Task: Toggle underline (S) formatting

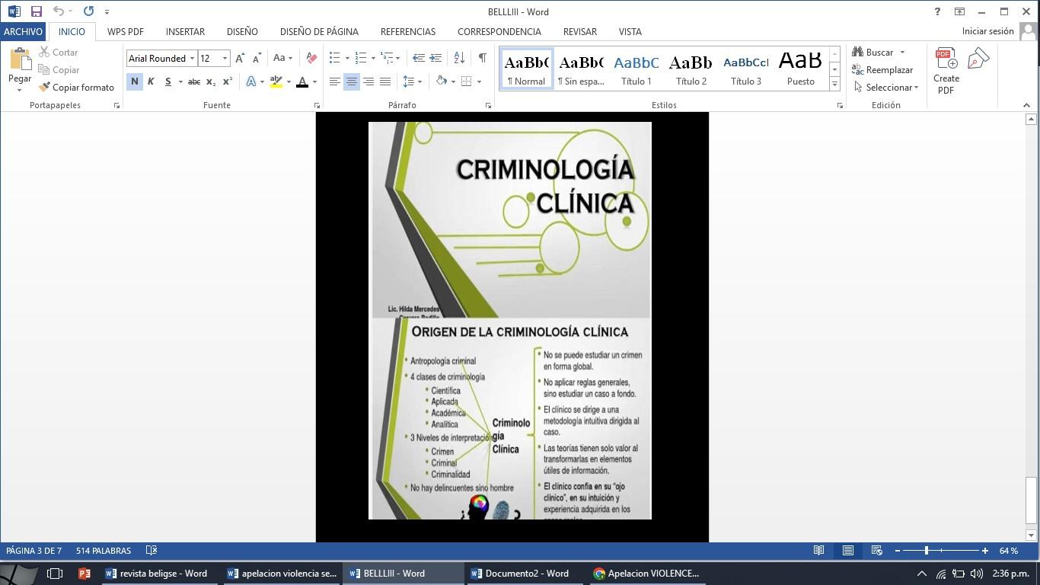Action: [x=167, y=82]
